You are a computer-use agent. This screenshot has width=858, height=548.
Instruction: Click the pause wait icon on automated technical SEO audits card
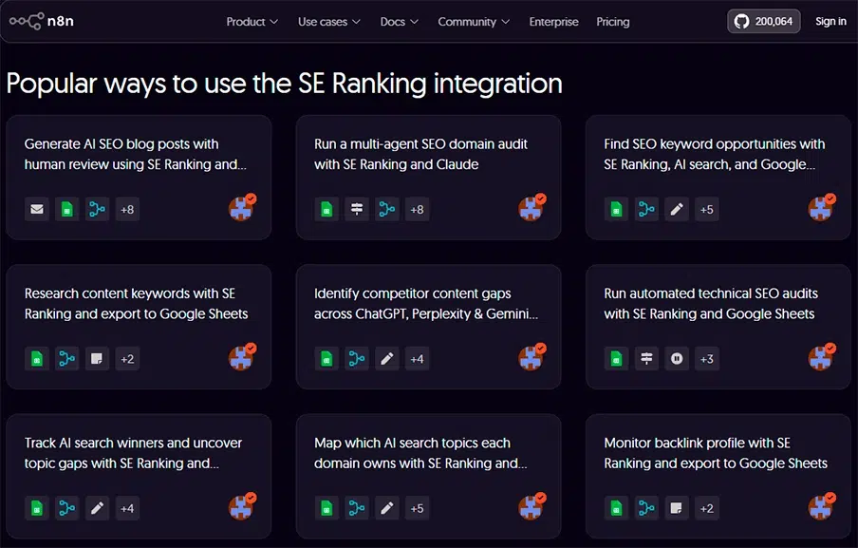point(677,359)
